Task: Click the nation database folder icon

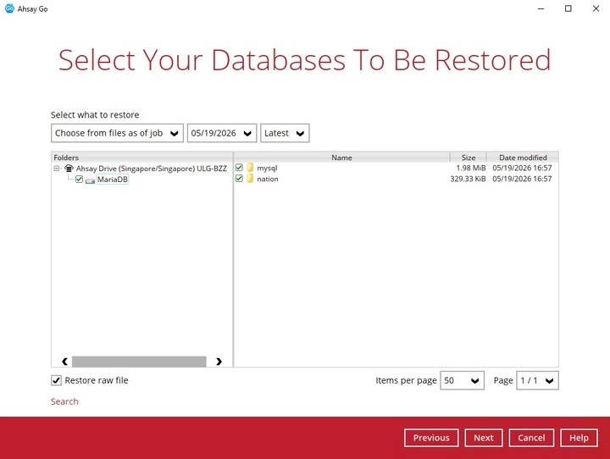Action: tap(250, 179)
